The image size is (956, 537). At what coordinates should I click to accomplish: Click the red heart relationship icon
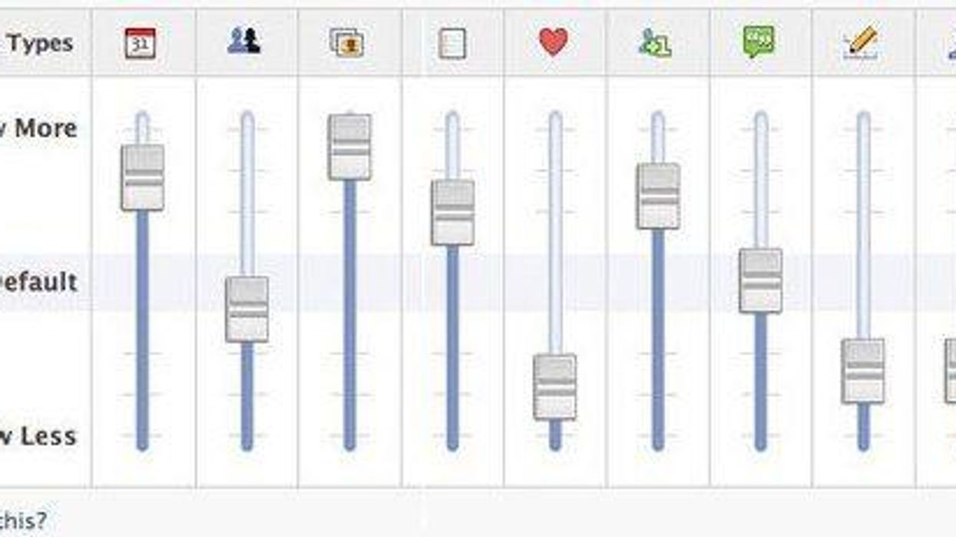(554, 42)
